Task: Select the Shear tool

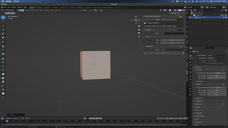Action: [3, 93]
